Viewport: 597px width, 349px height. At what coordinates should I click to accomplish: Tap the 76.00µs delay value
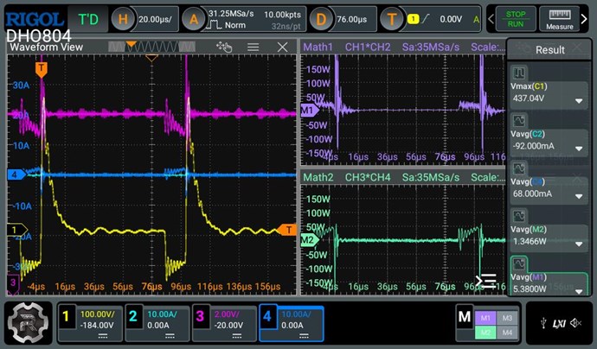point(352,19)
